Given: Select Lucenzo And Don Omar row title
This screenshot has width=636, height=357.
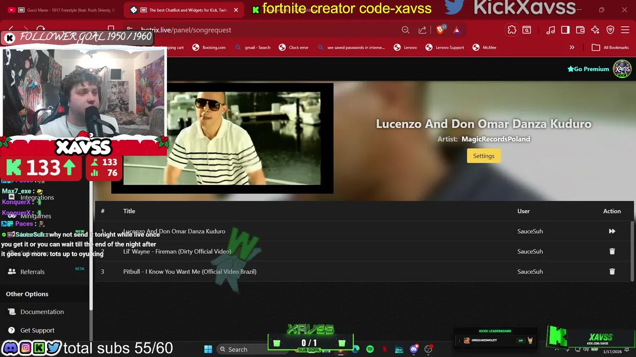Looking at the screenshot, I should (174, 232).
